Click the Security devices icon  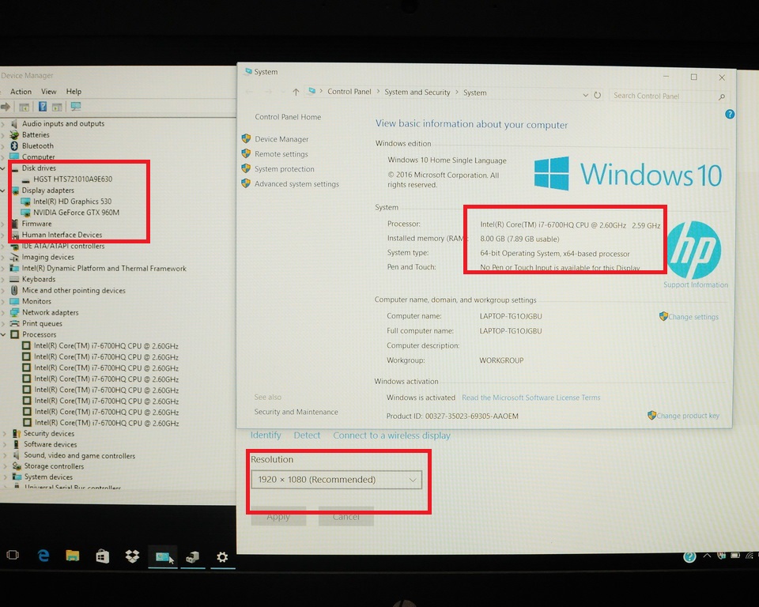click(x=17, y=433)
